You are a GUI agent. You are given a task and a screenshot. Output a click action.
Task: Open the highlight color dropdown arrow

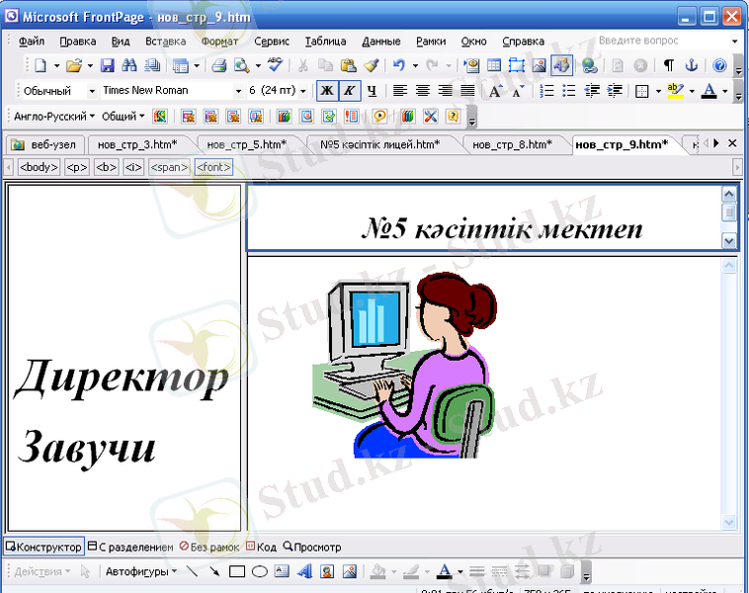[692, 91]
